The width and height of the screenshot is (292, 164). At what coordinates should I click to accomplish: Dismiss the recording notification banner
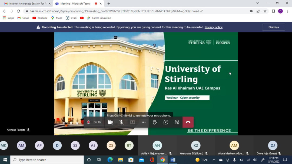[274, 27]
